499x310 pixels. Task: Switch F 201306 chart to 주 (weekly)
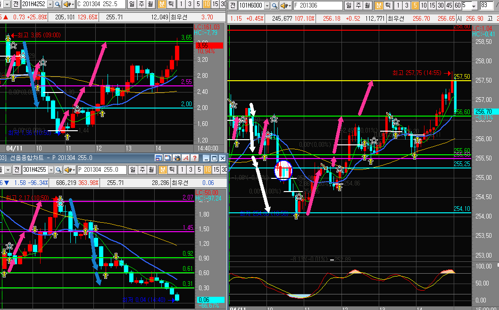358,5
